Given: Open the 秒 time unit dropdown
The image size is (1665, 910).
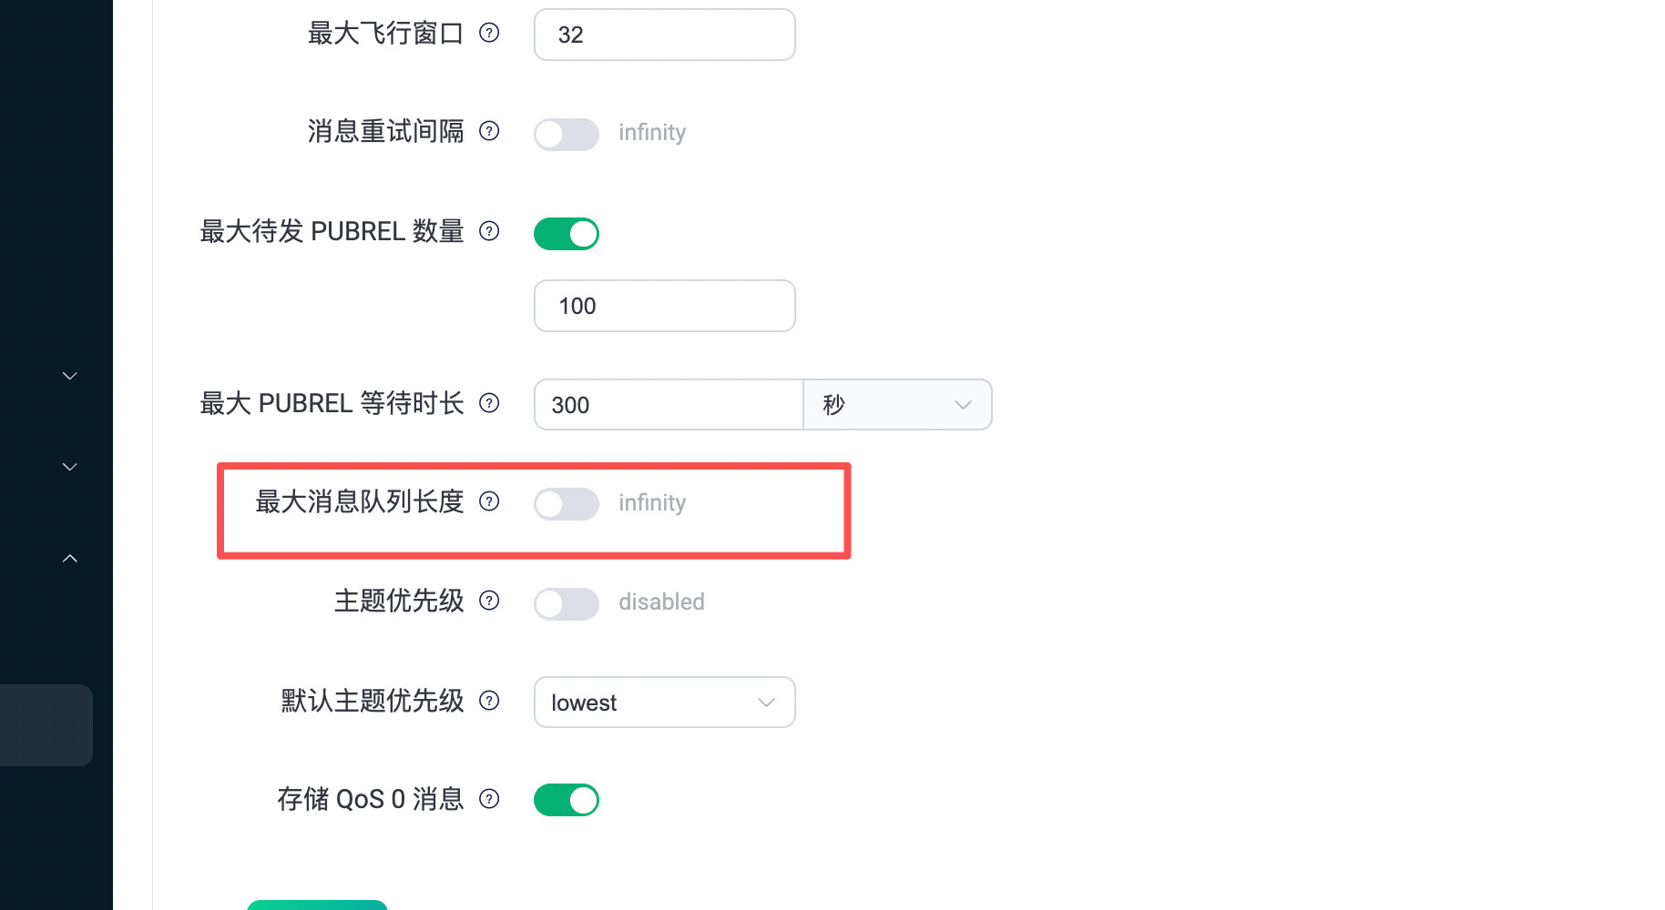Looking at the screenshot, I should tap(896, 405).
